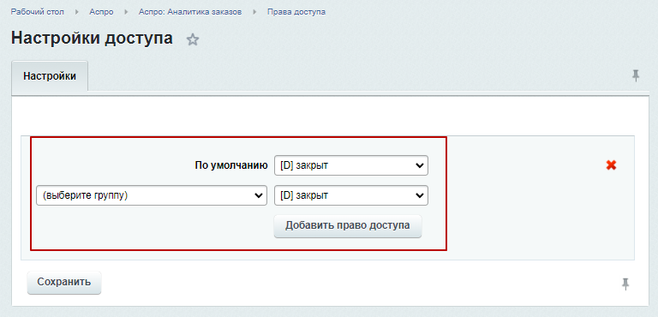658x317 pixels.
Task: Click the По умолчанию label
Action: coord(231,165)
